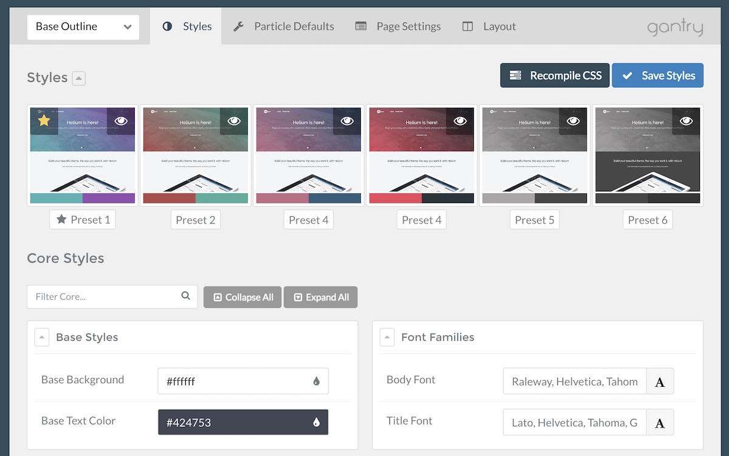This screenshot has width=729, height=456.
Task: Click the magnifier icon in Filter Core
Action: [185, 296]
